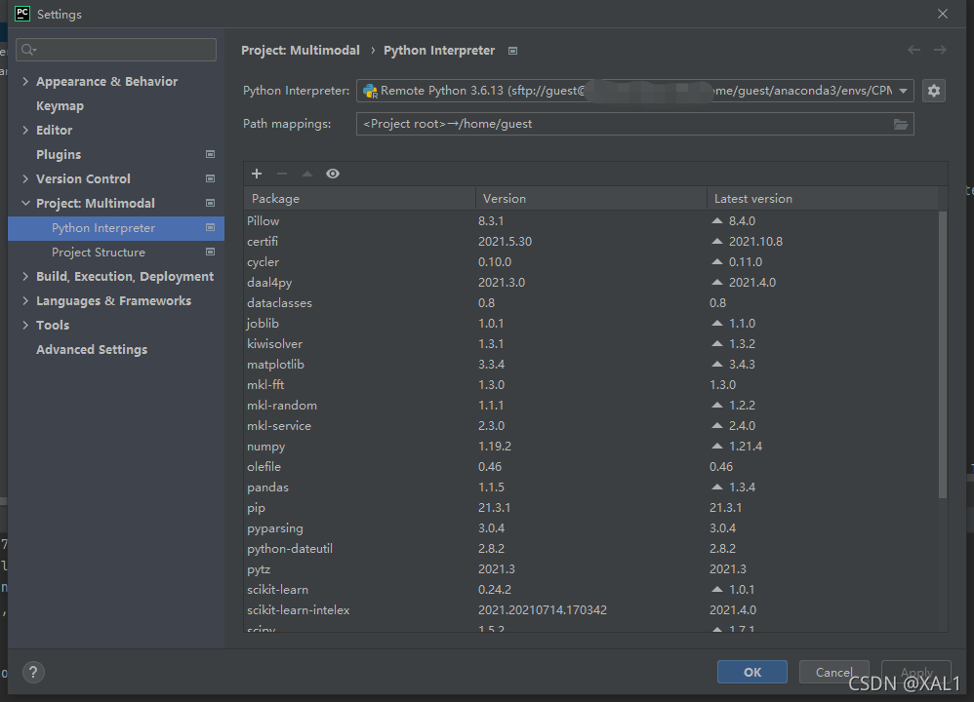Select Keymap in settings tree
This screenshot has height=702, width=974.
[60, 106]
